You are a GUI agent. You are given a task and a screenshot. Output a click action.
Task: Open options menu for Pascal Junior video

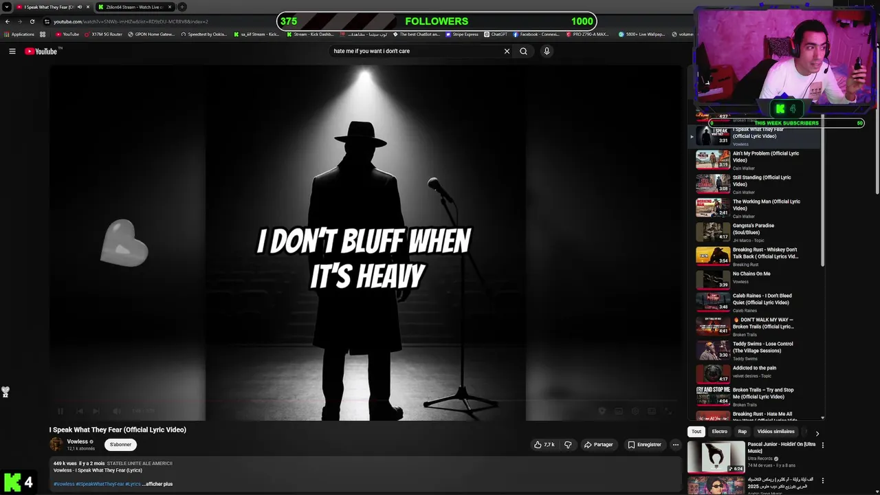click(822, 445)
